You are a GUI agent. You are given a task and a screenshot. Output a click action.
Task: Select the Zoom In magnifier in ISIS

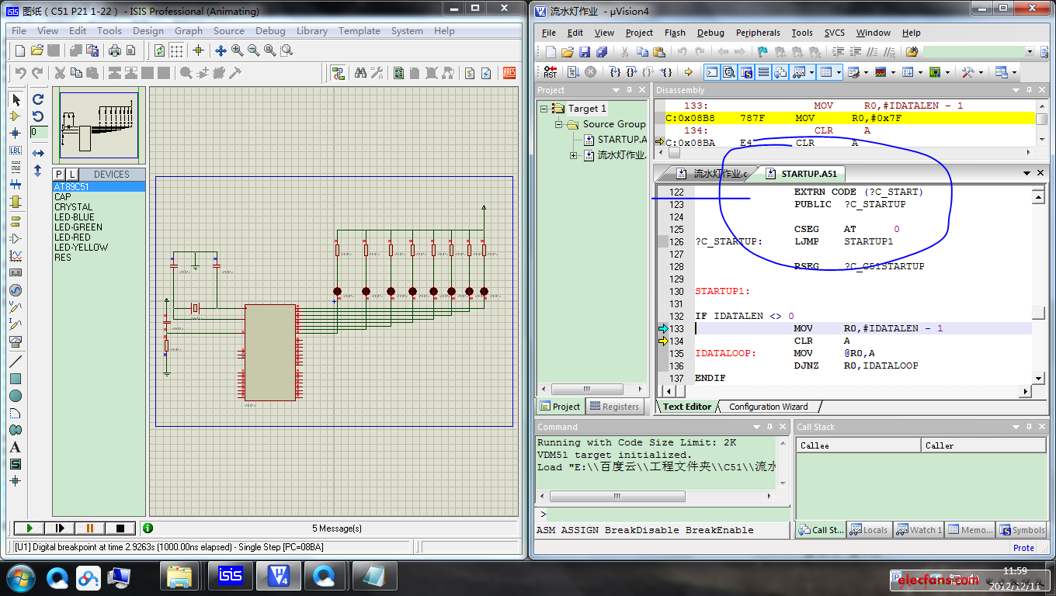pos(237,50)
